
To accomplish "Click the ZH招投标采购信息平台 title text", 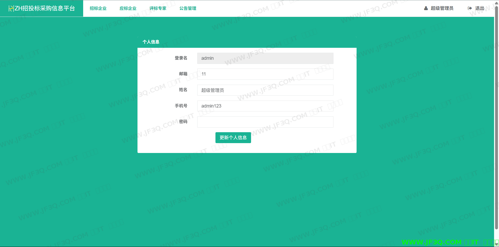I will coord(45,8).
